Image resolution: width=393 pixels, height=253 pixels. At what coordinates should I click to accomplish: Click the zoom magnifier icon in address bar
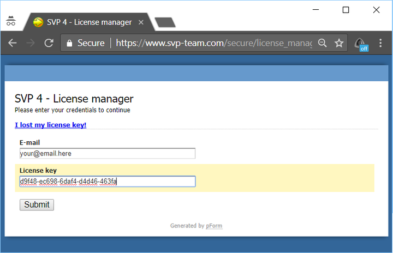[x=323, y=43]
